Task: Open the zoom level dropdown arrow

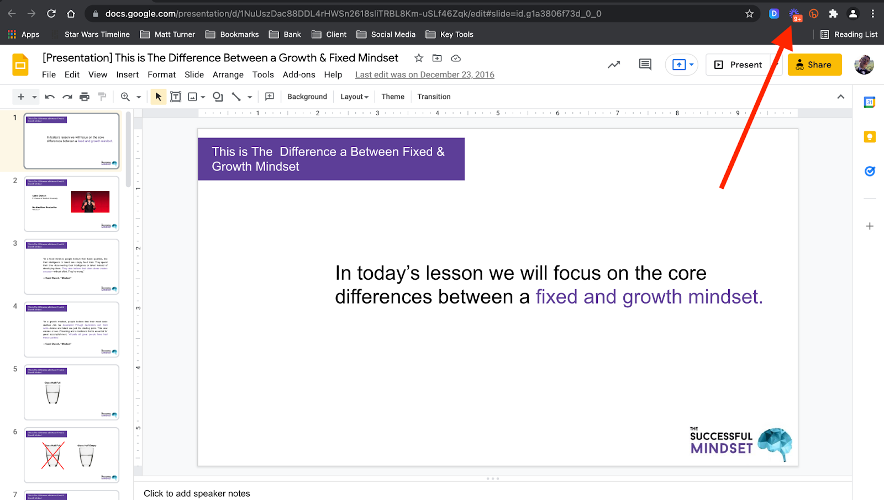Action: click(x=139, y=97)
